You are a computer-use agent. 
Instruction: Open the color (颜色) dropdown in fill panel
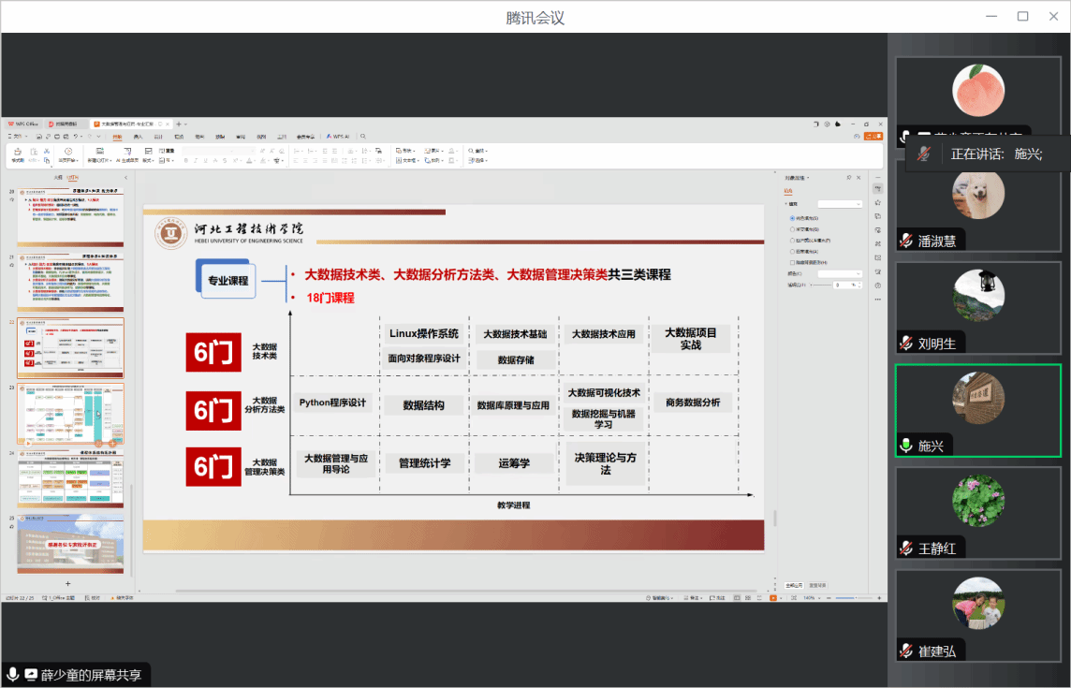[x=839, y=273]
